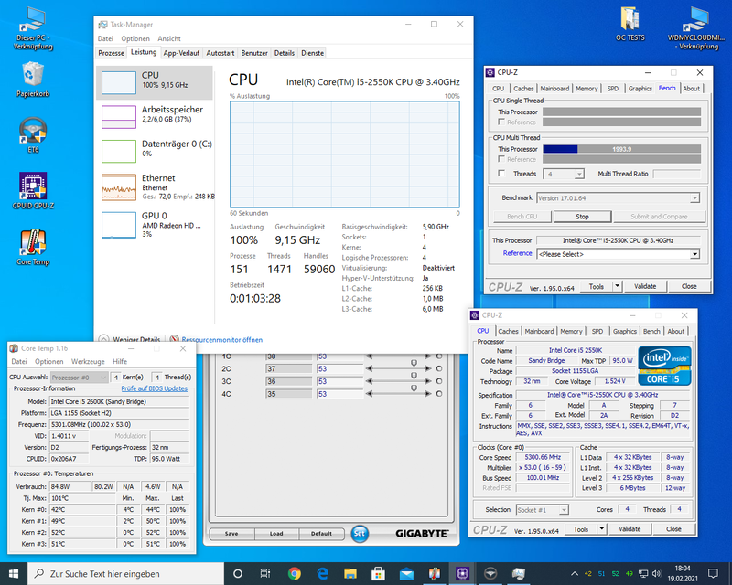The height and width of the screenshot is (585, 732).
Task: Open Cortana circle icon in taskbar
Action: [x=237, y=573]
